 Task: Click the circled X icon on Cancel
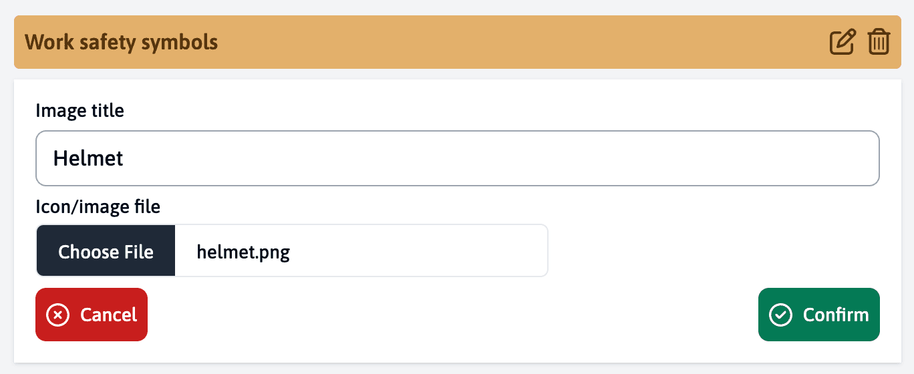click(x=58, y=315)
